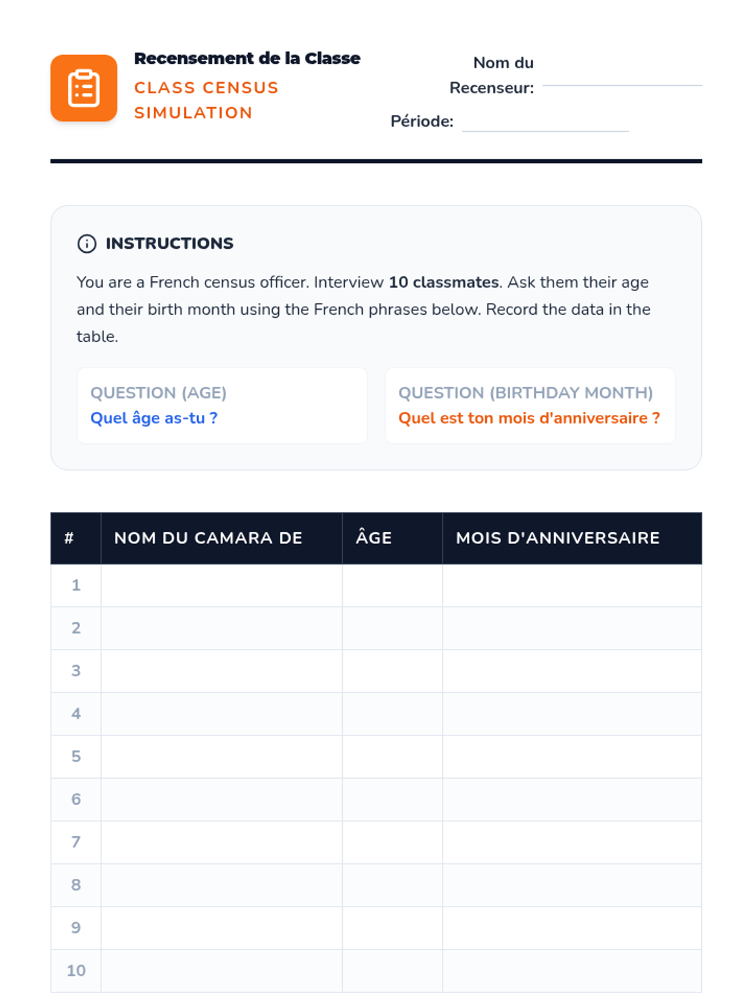Click the 'Recensement de la Classe' title
Screen dimensions: 752x1003
pos(247,58)
